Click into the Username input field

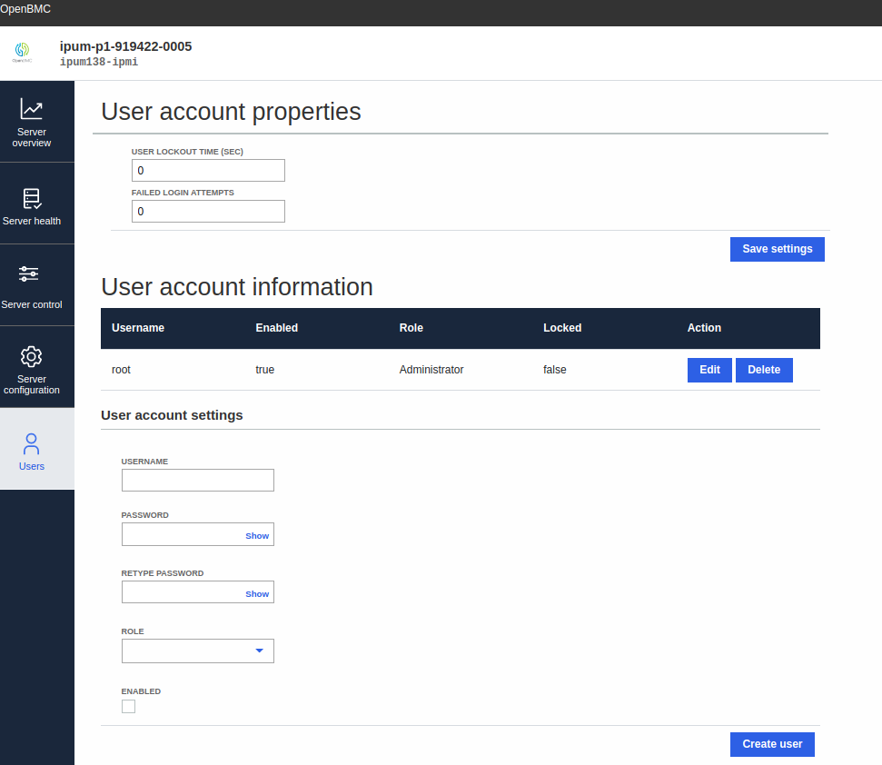[197, 481]
